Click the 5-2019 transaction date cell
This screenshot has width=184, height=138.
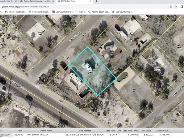pos(114,135)
